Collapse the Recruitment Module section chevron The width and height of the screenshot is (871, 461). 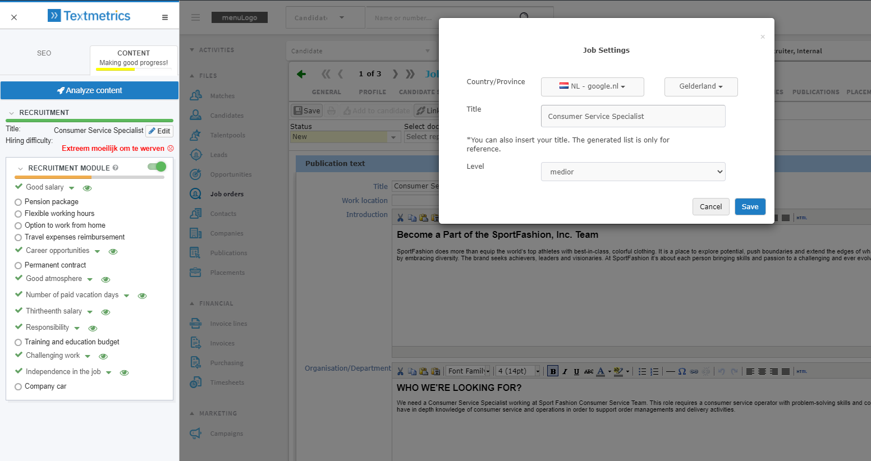click(x=20, y=168)
